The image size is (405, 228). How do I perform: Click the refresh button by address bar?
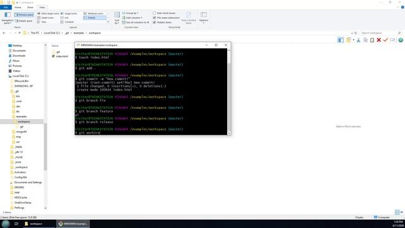pos(356,33)
